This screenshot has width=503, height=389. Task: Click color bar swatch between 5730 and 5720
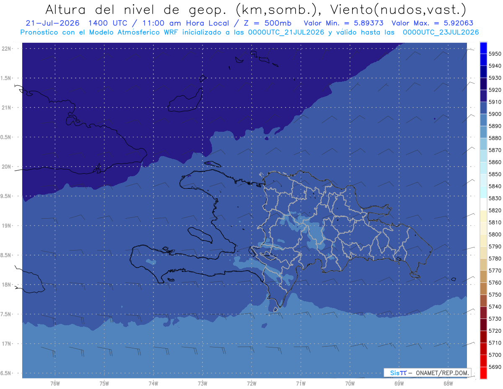click(x=483, y=325)
